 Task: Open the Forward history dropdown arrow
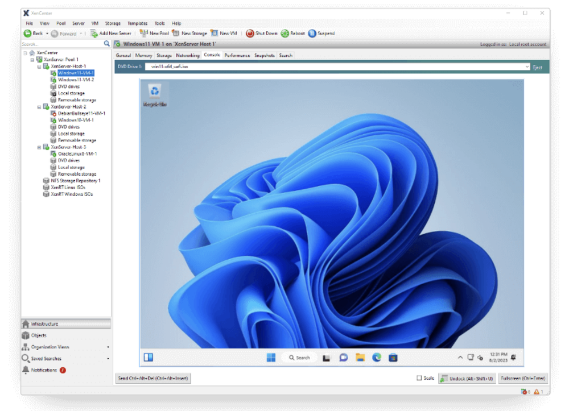point(81,34)
